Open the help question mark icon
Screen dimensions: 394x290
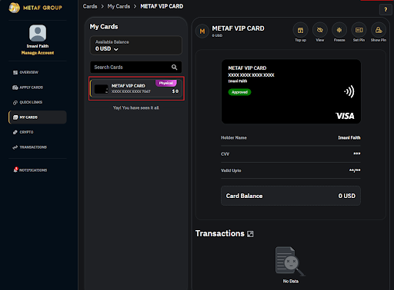click(386, 10)
